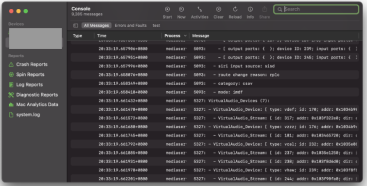Select the VirtualAudio_Device type: vdef row
The image size is (367, 186).
pos(215,109)
